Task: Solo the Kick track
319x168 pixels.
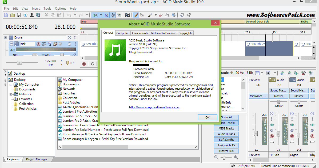Action: 75,44
